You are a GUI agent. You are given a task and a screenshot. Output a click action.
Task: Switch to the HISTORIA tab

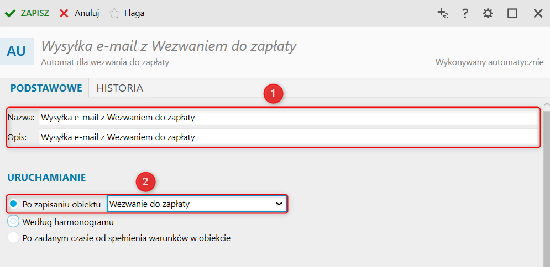tap(119, 88)
